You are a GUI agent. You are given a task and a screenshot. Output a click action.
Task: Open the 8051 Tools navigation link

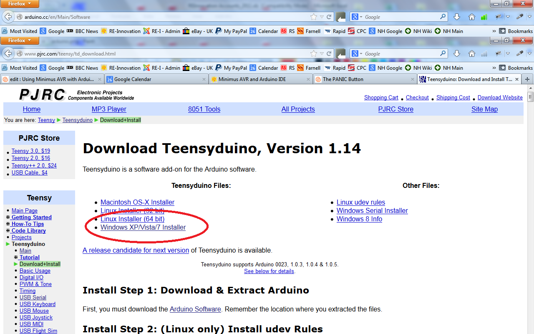coord(204,109)
